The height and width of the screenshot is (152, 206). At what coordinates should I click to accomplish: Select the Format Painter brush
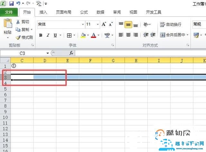pyautogui.click(x=24, y=38)
